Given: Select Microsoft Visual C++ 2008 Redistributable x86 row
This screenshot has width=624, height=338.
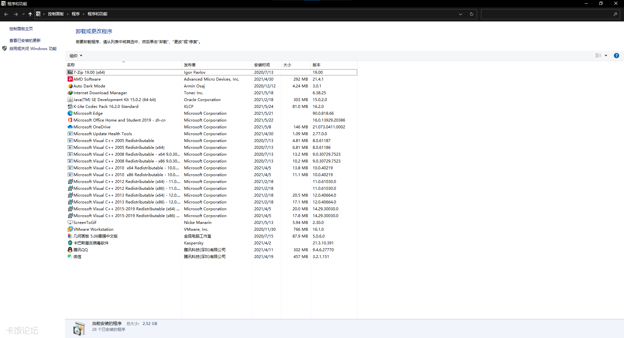Looking at the screenshot, I should coord(212,161).
